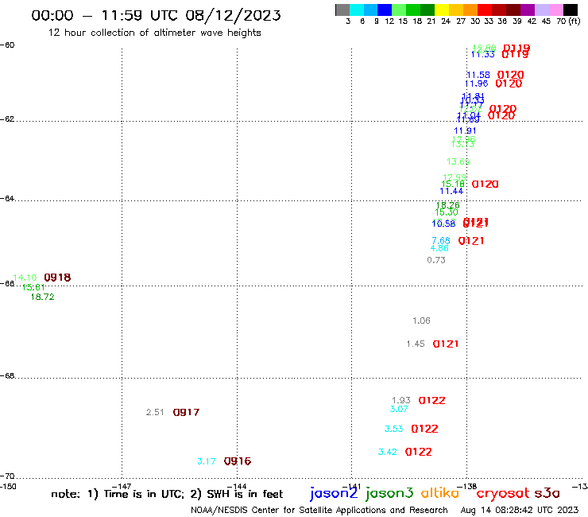This screenshot has width=588, height=517.
Task: Click the pink 70 ft legend swatch
Action: click(x=555, y=10)
